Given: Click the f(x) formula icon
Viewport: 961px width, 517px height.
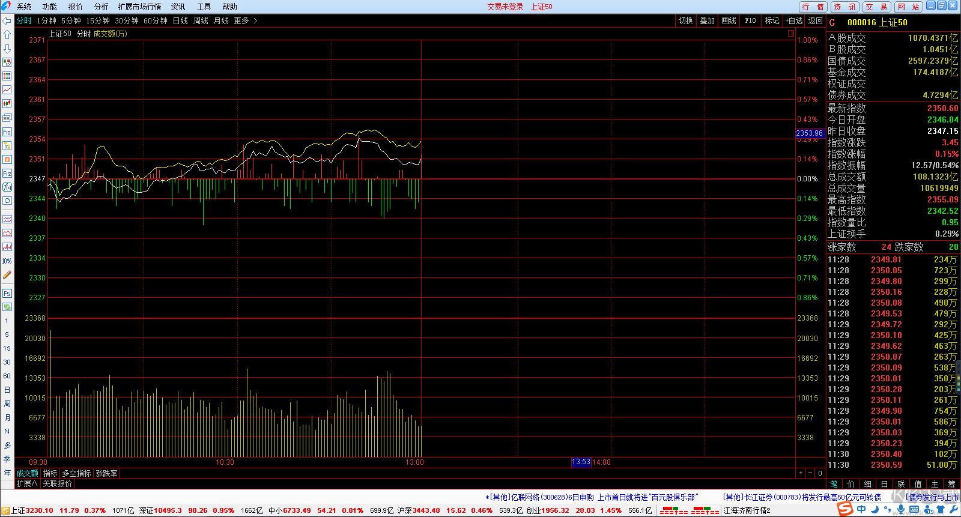Looking at the screenshot, I should [x=7, y=187].
